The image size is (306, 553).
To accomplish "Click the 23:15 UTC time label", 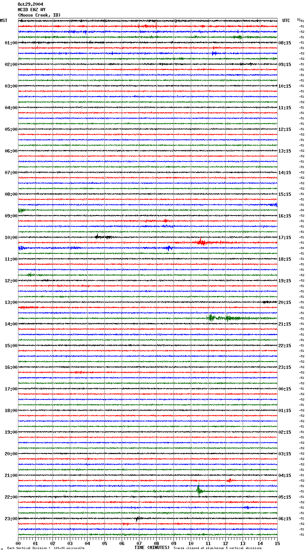I will tap(285, 367).
